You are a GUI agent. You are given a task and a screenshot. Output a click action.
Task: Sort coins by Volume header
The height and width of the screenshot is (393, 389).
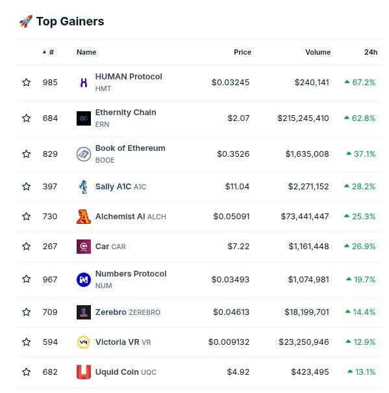tap(318, 52)
